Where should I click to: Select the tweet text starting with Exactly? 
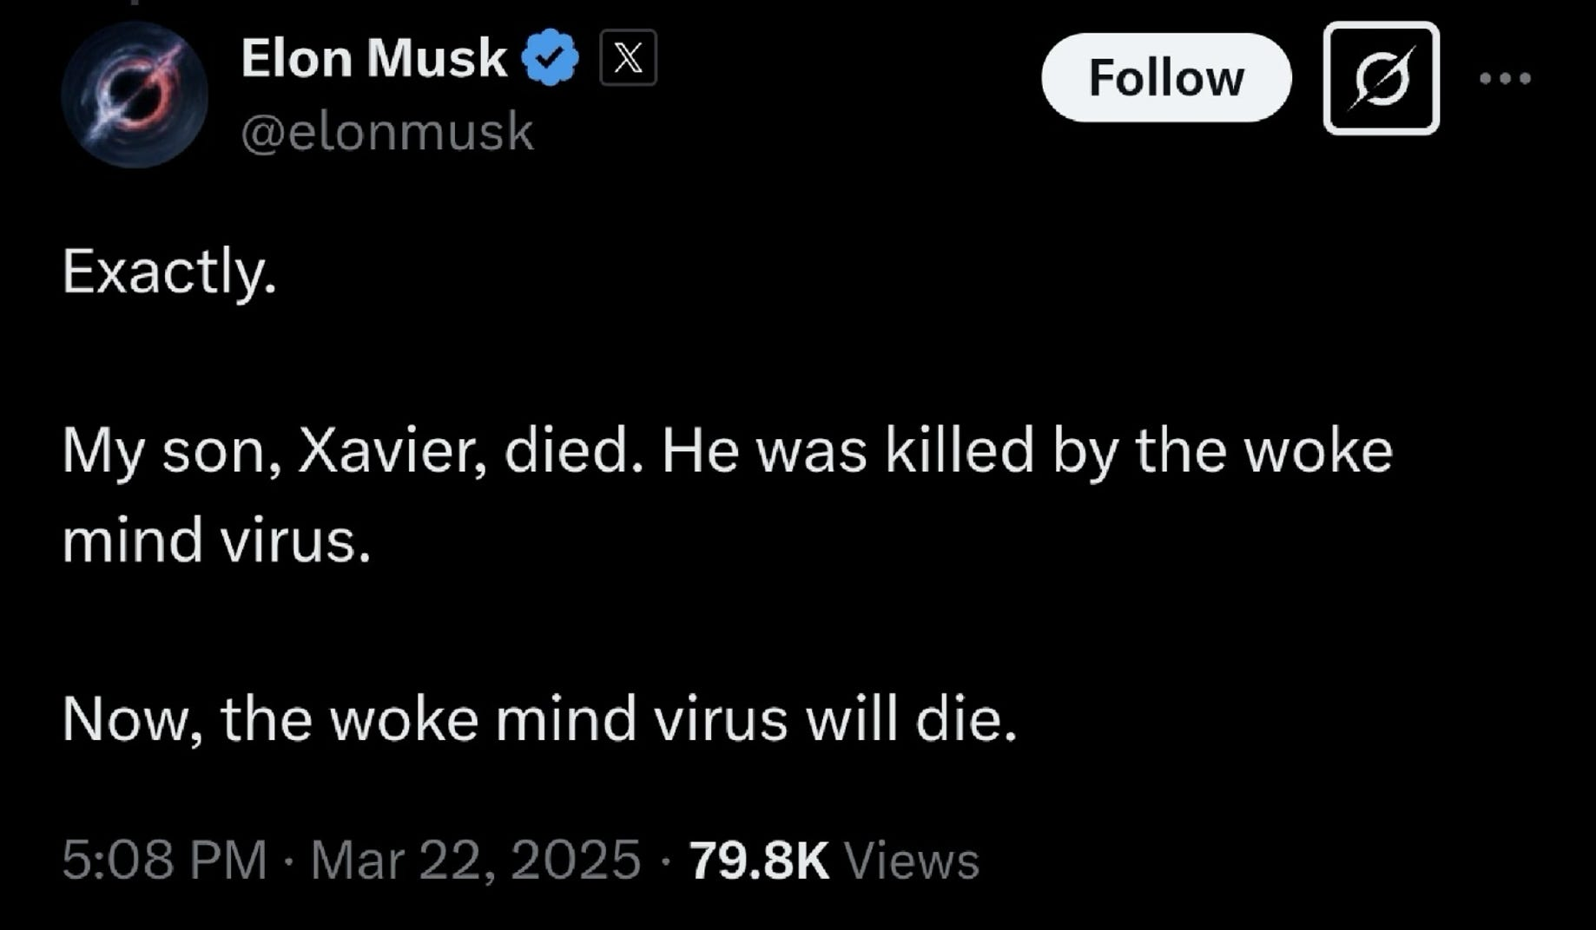[170, 272]
